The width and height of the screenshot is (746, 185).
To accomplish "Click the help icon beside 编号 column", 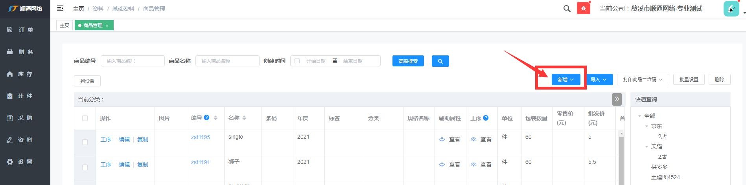I will pos(206,117).
